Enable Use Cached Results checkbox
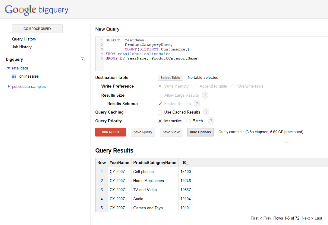This screenshot has height=225, width=328. tap(160, 112)
